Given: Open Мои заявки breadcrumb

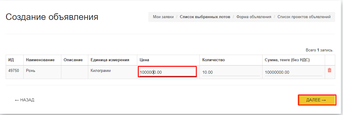Looking at the screenshot, I should (x=163, y=17).
